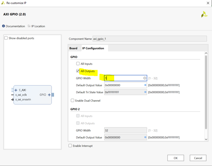This screenshot has height=166, width=212.
Task: Toggle Show disabled ports checkbox
Action: (6, 38)
